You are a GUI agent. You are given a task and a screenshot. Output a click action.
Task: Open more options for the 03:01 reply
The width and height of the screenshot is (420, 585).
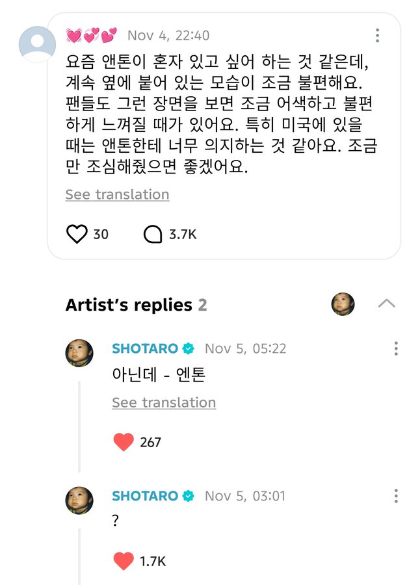pos(395,496)
